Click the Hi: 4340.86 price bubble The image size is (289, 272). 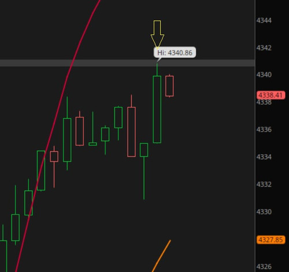point(175,52)
